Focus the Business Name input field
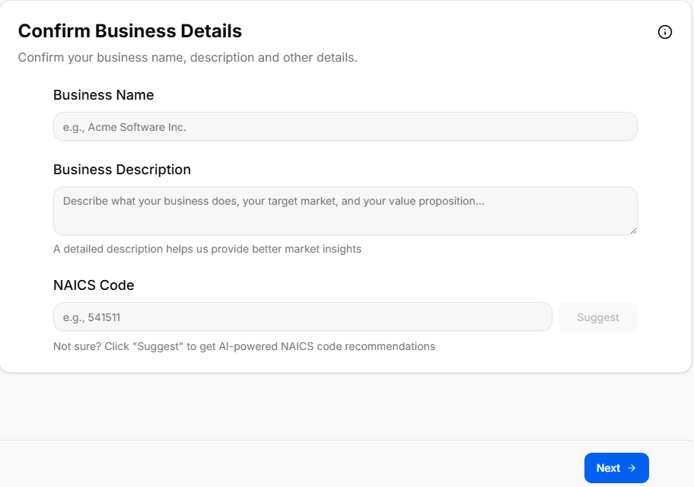The height and width of the screenshot is (487, 694). pyautogui.click(x=345, y=126)
